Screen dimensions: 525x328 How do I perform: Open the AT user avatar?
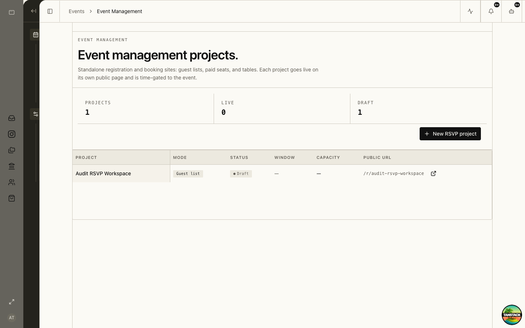tap(12, 318)
